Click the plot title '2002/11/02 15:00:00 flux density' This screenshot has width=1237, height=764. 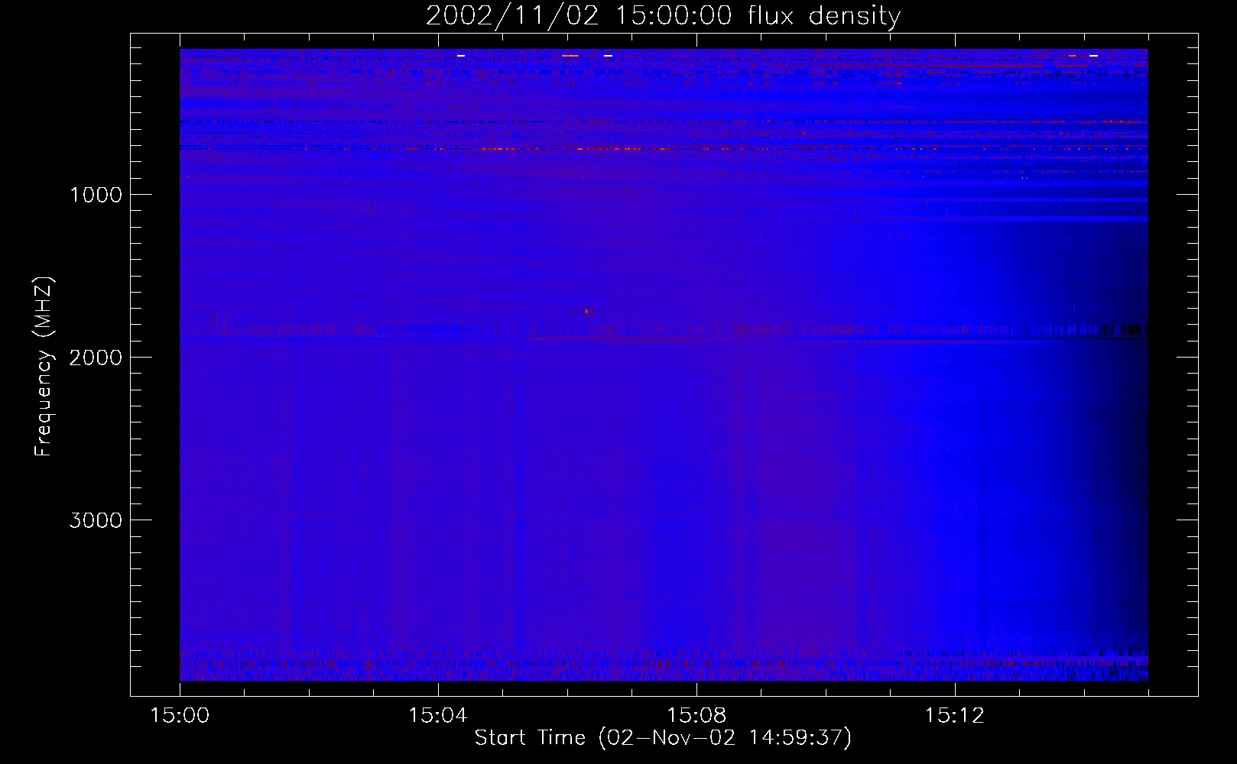[x=663, y=15]
